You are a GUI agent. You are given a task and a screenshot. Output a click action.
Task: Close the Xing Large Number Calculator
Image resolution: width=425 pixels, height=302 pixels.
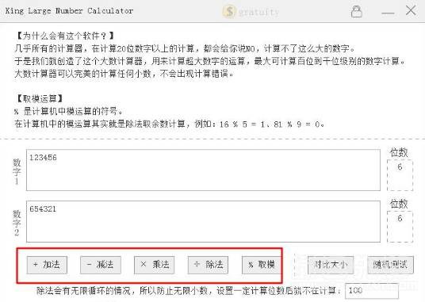[411, 11]
